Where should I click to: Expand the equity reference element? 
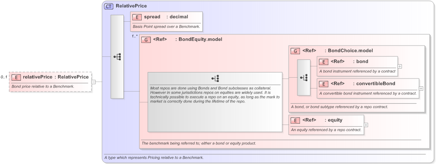pos(366,125)
